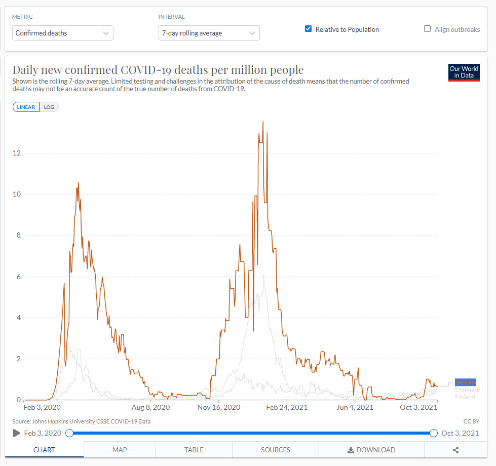Click the Jun 4, 2021 axis label
This screenshot has width=496, height=466.
pos(355,407)
